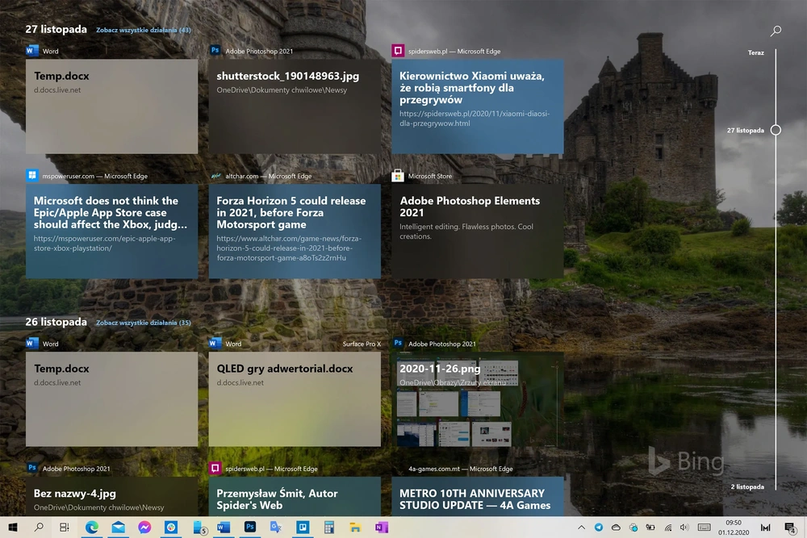The height and width of the screenshot is (538, 807).
Task: Open Wi-Fi network tray icon
Action: [668, 528]
